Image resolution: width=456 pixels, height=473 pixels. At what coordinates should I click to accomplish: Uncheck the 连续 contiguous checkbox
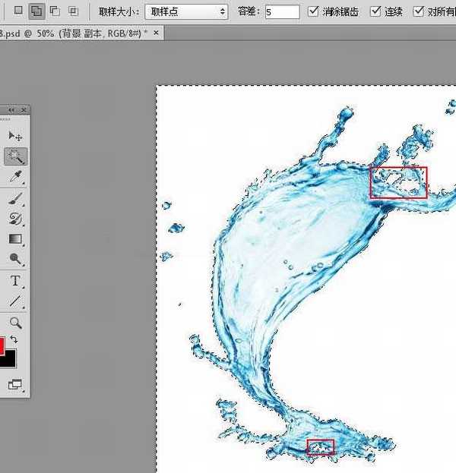tap(375, 11)
